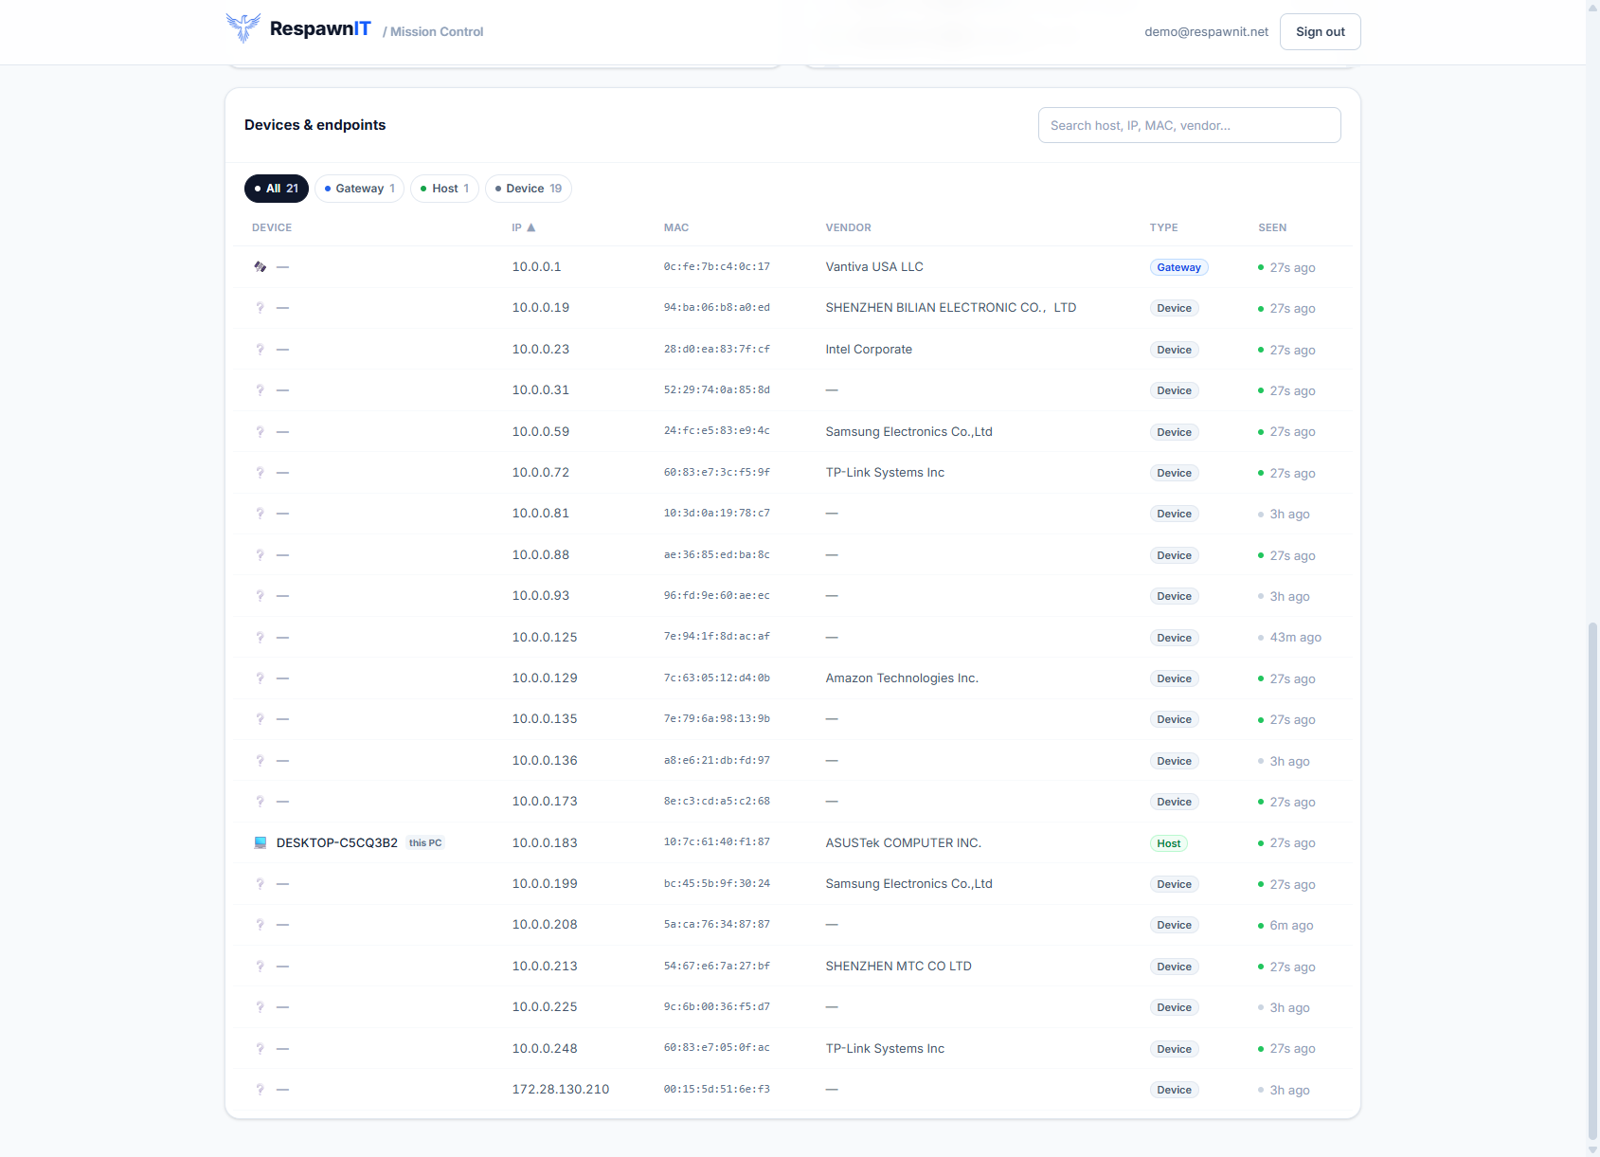Image resolution: width=1600 pixels, height=1157 pixels.
Task: Click the Host type badge
Action: pyautogui.click(x=1169, y=843)
